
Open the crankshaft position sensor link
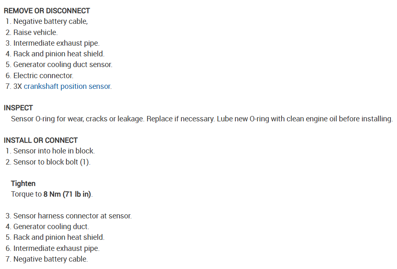pos(67,86)
